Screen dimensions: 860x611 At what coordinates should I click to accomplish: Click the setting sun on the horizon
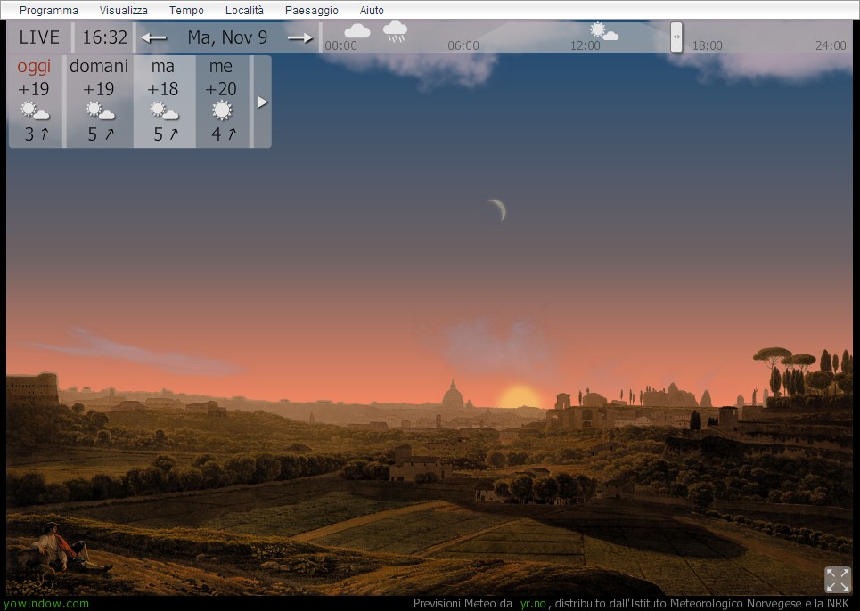520,396
